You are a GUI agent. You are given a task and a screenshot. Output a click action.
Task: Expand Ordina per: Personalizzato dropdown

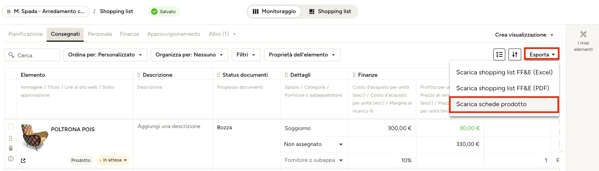click(105, 55)
